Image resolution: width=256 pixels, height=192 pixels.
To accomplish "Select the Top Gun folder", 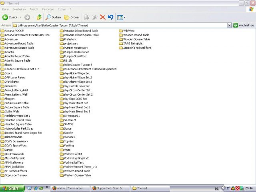I will [67, 141].
